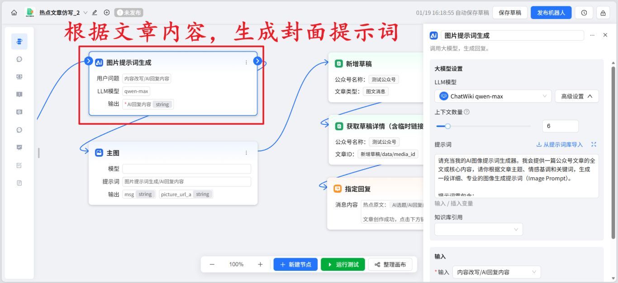618x283 pixels.
Task: Expand the workflow title dropdown arrow
Action: [85, 13]
